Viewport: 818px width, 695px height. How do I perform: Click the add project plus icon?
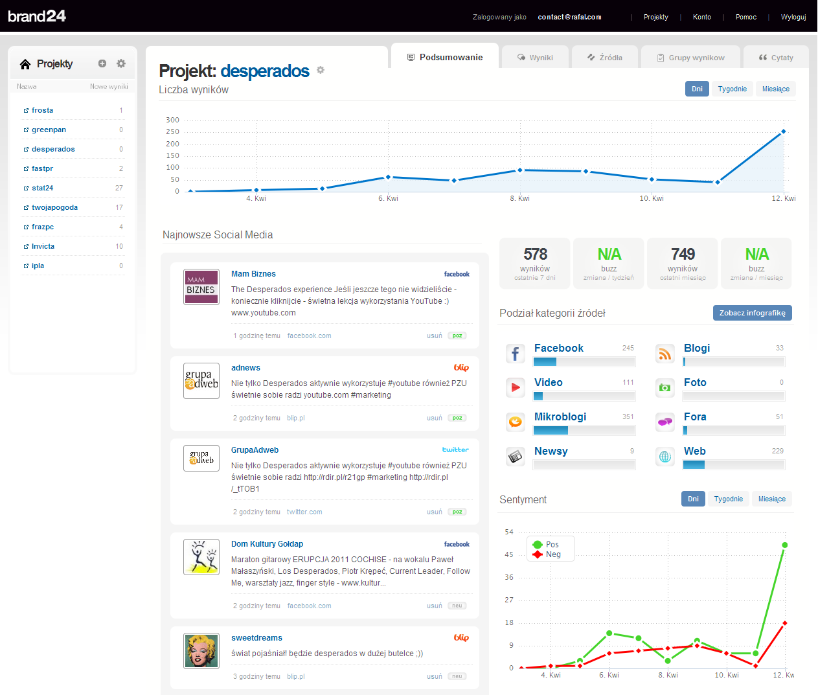tap(102, 63)
